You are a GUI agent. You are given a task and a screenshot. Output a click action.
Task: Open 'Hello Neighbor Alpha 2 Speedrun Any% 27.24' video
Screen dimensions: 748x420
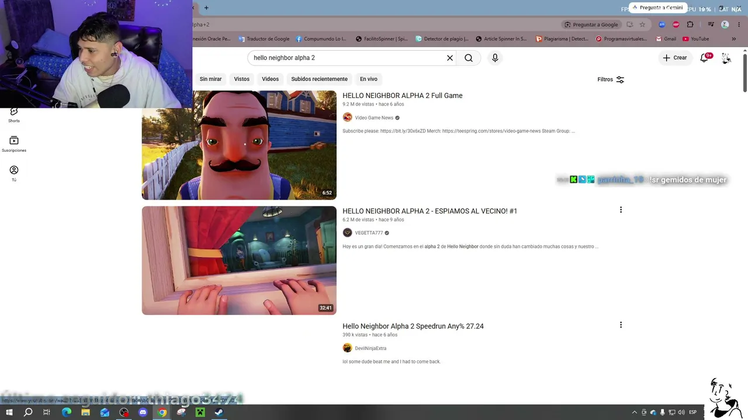click(413, 326)
